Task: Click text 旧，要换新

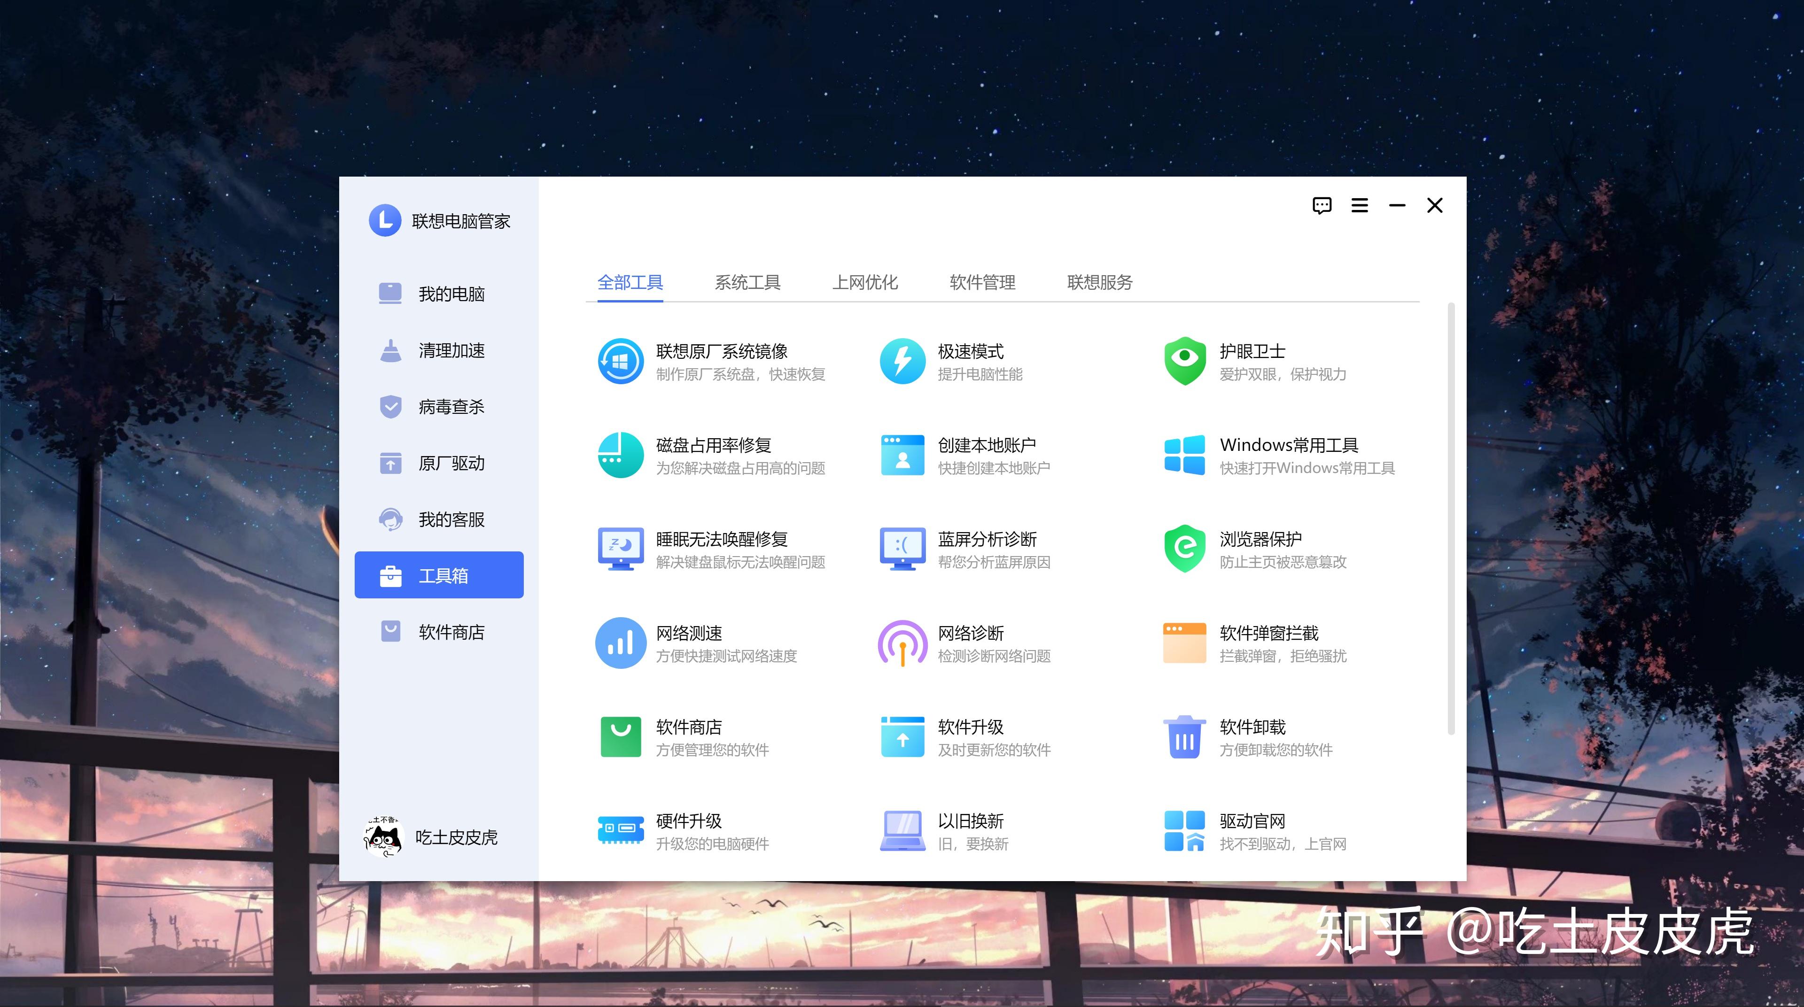Action: tap(973, 843)
